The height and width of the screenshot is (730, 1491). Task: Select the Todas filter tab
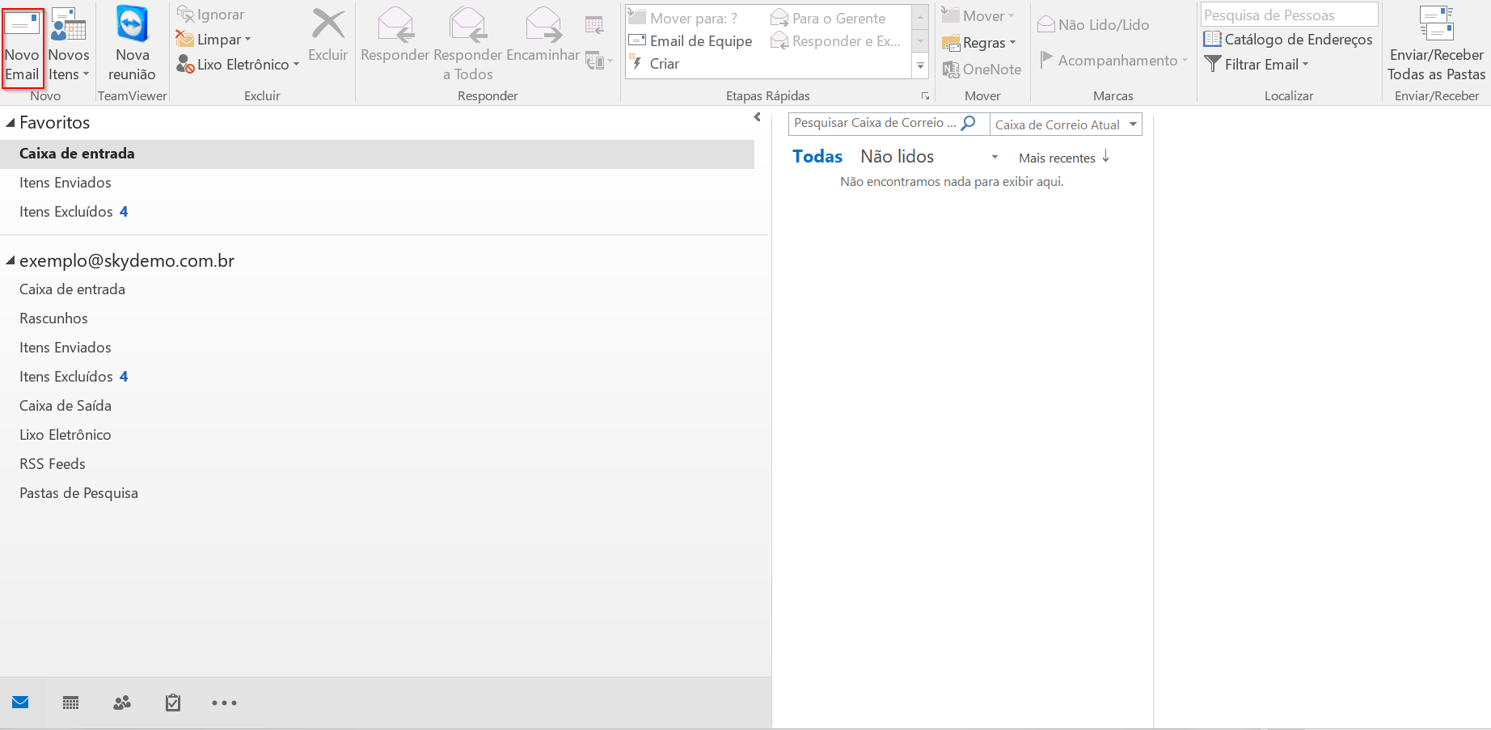(x=817, y=157)
